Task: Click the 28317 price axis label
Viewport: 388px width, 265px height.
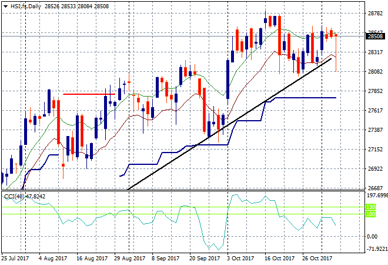Action: [x=375, y=52]
